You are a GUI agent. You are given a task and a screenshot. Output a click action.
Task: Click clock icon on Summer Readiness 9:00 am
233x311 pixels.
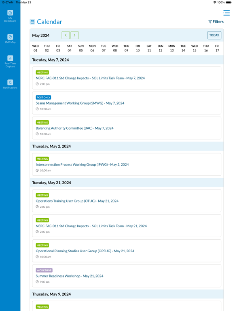coord(37,282)
